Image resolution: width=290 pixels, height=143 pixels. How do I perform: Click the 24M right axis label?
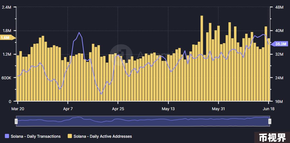[x=279, y=78]
